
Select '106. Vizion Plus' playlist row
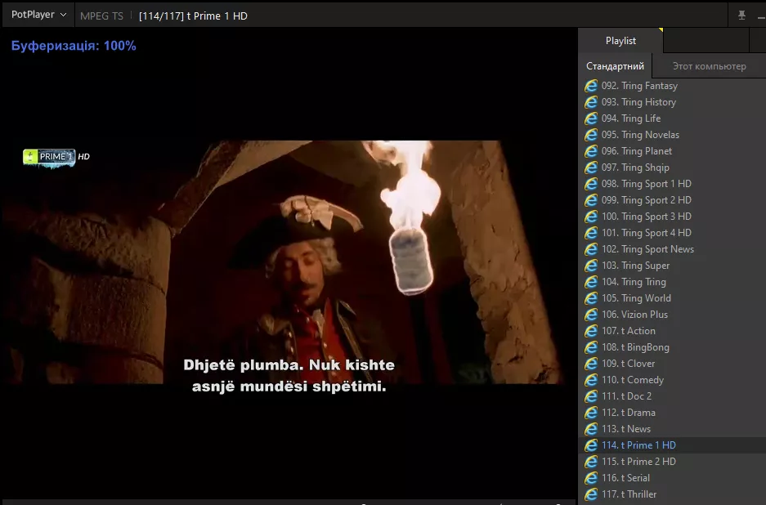672,315
